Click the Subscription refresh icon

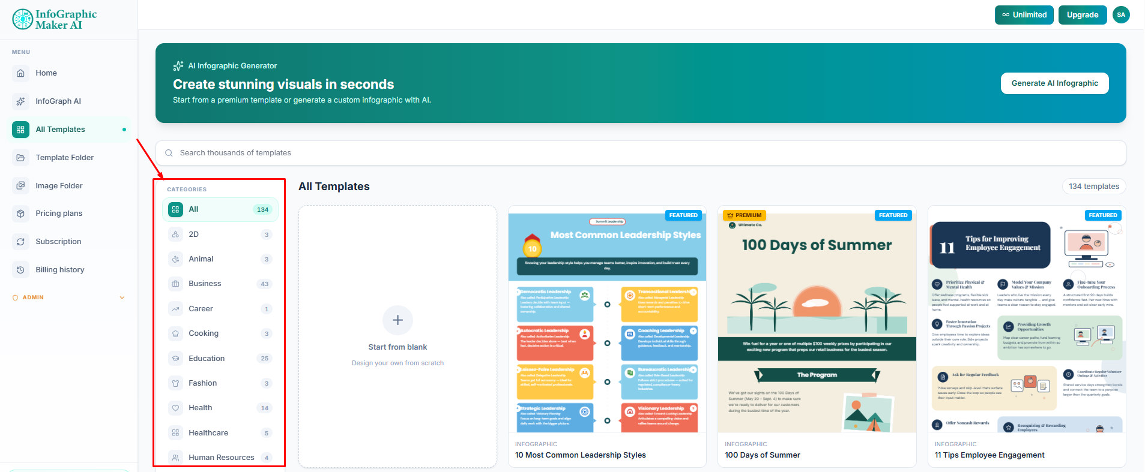click(x=20, y=242)
